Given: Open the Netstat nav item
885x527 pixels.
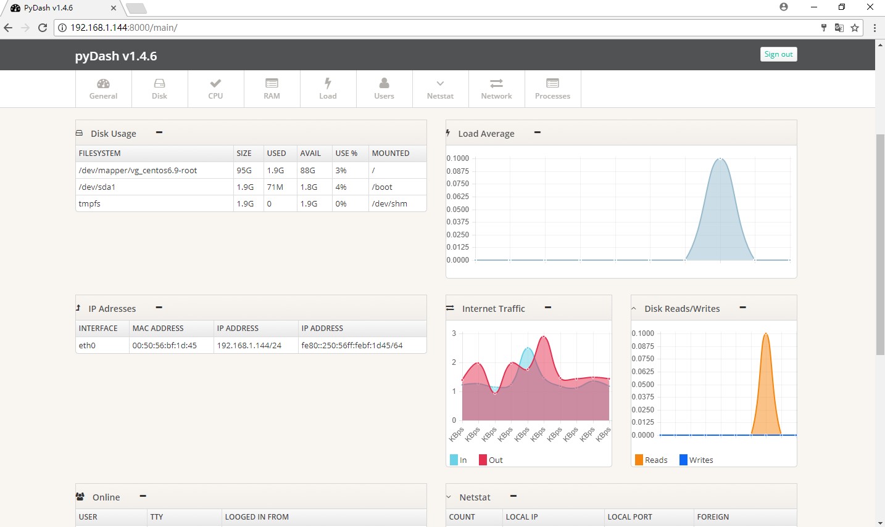Looking at the screenshot, I should pos(441,89).
